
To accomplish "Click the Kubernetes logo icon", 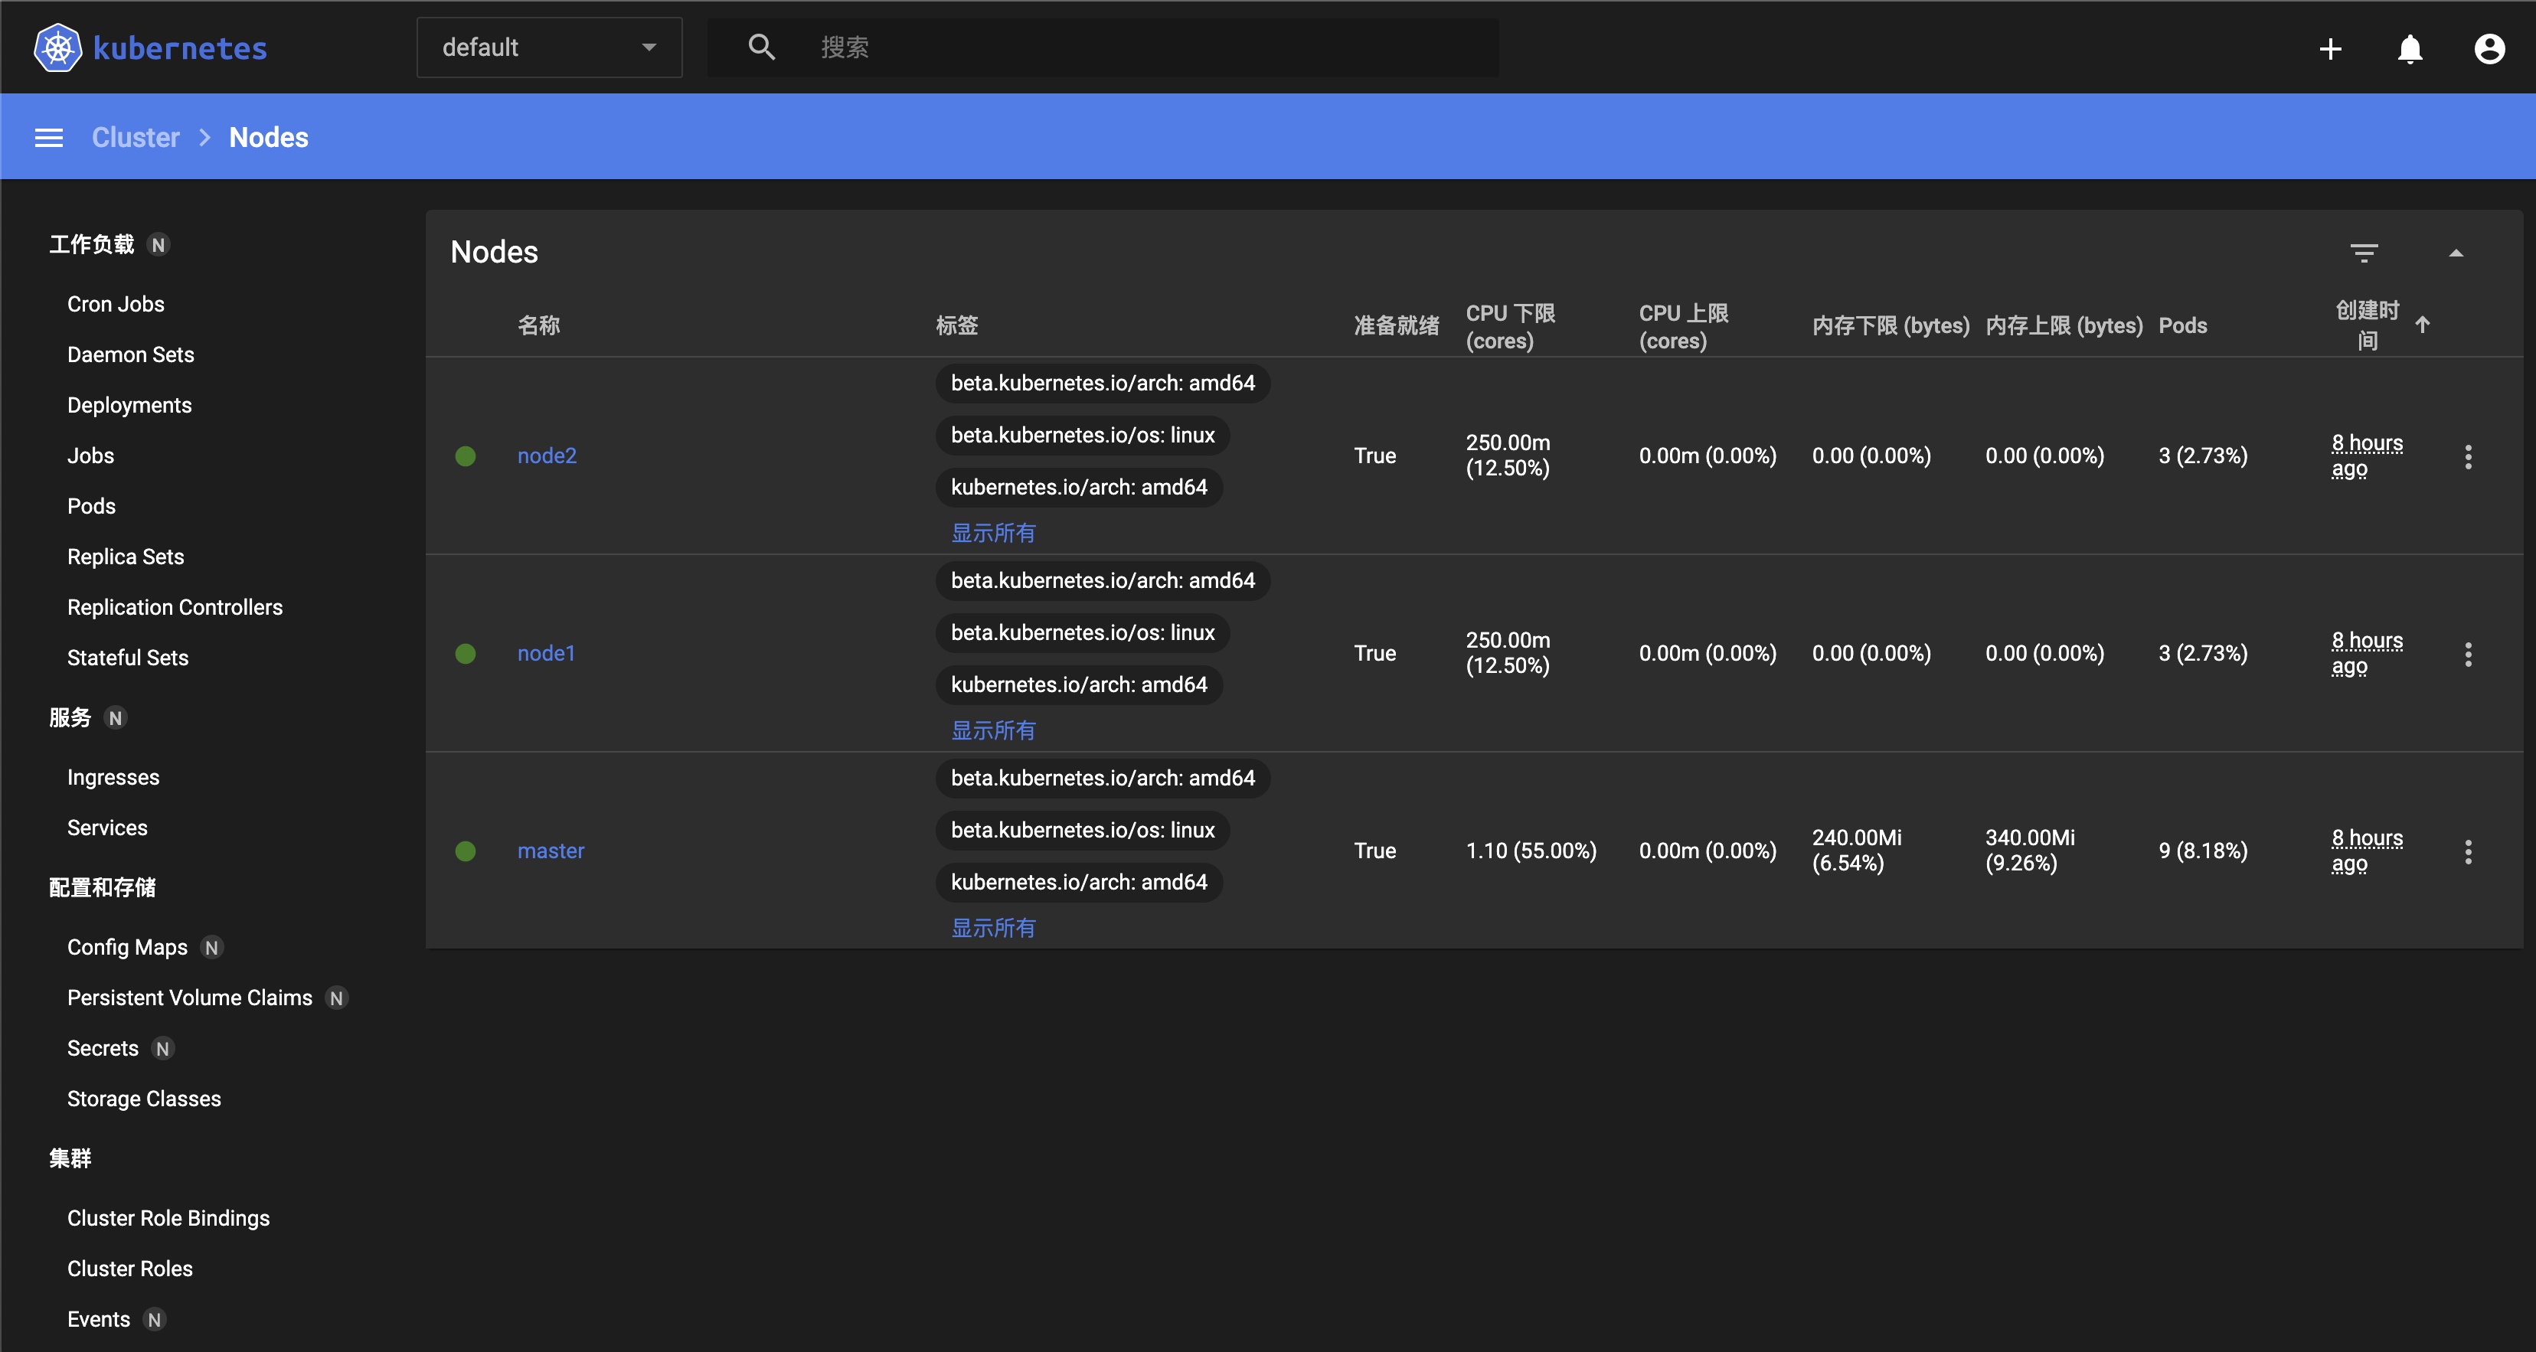I will [x=58, y=47].
